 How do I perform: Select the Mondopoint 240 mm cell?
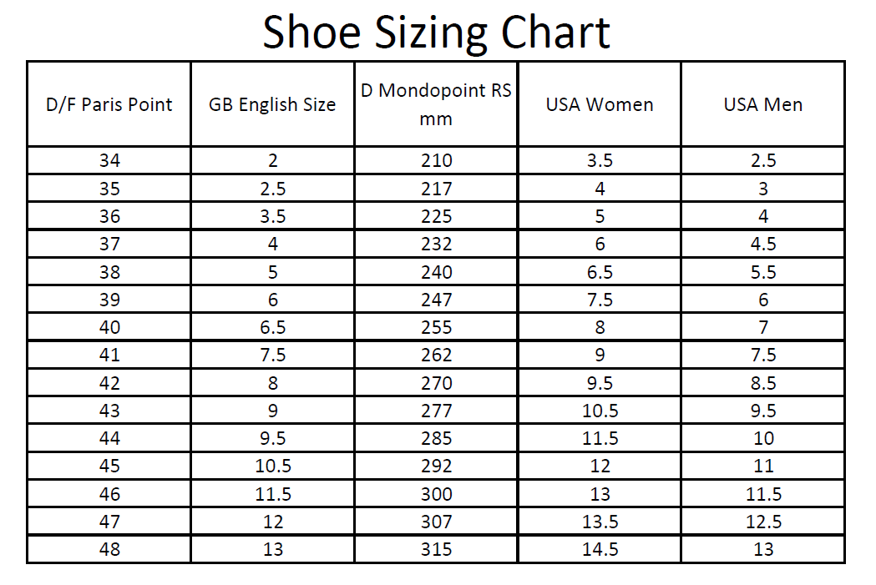tap(436, 272)
